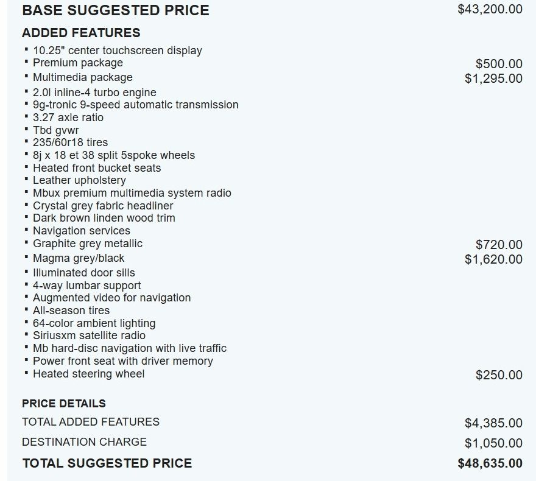The image size is (536, 481).
Task: Select the Destination Charge label
Action: (85, 441)
